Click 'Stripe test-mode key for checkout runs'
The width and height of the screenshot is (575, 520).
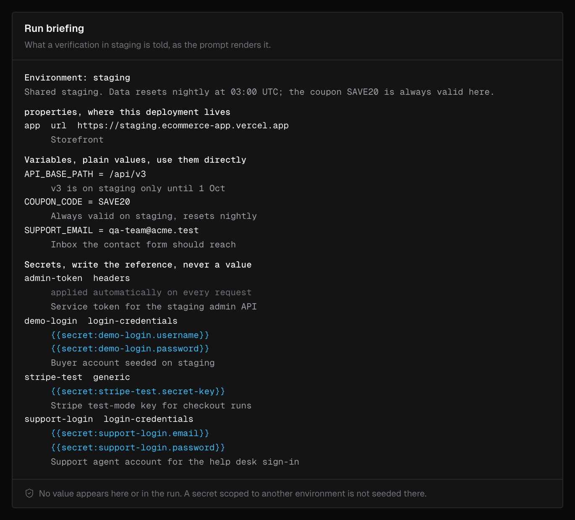(151, 406)
